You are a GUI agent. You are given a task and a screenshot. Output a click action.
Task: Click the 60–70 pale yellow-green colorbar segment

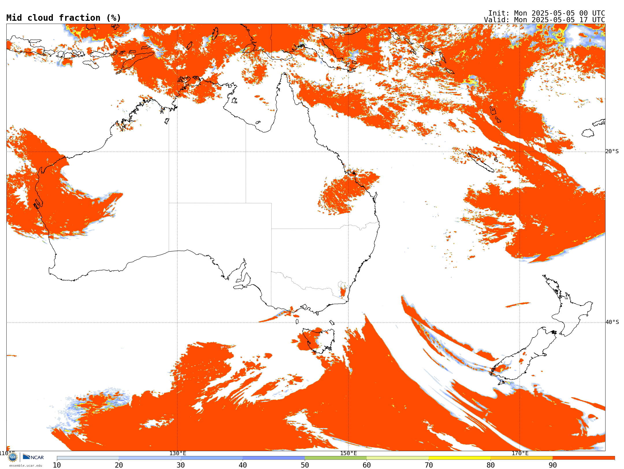pos(398,458)
